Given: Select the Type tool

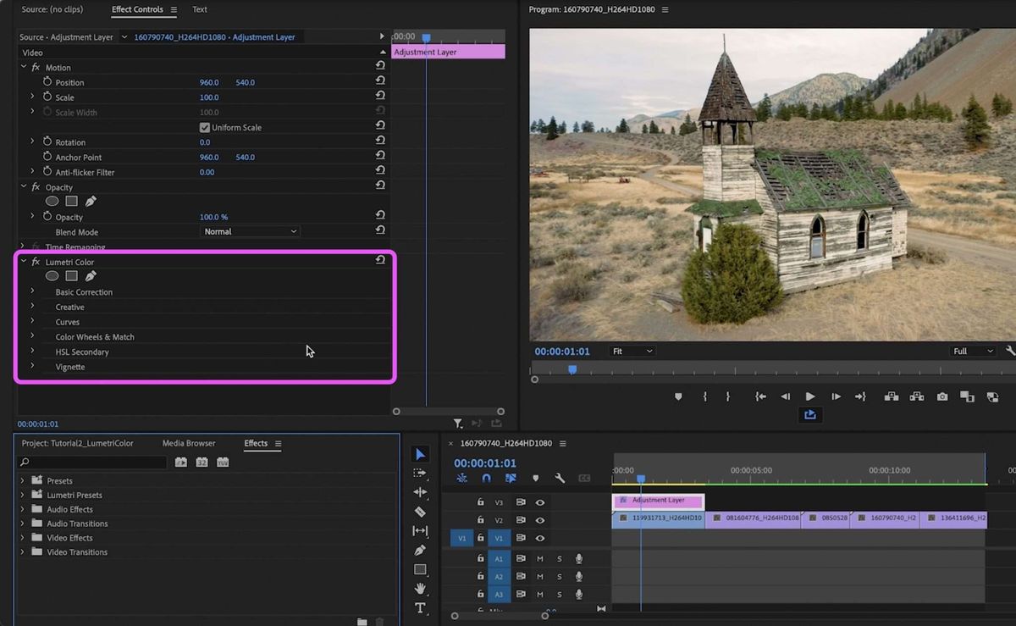Looking at the screenshot, I should 420,607.
